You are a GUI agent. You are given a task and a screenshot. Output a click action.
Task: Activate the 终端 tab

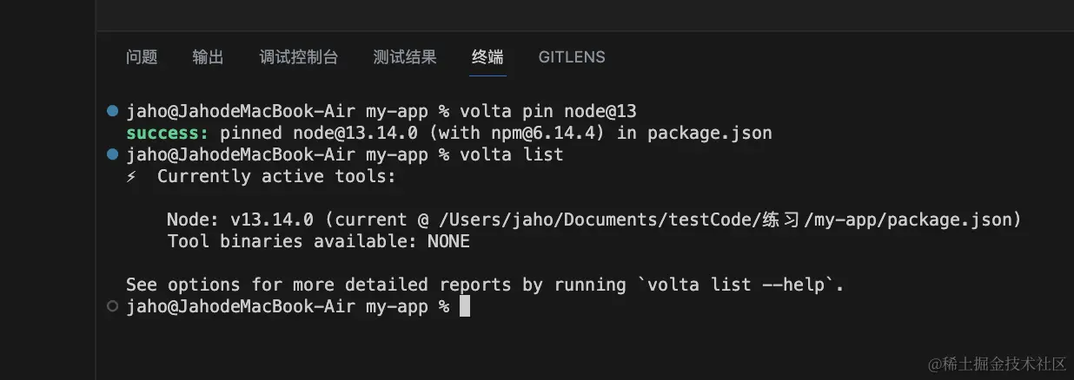click(x=487, y=57)
